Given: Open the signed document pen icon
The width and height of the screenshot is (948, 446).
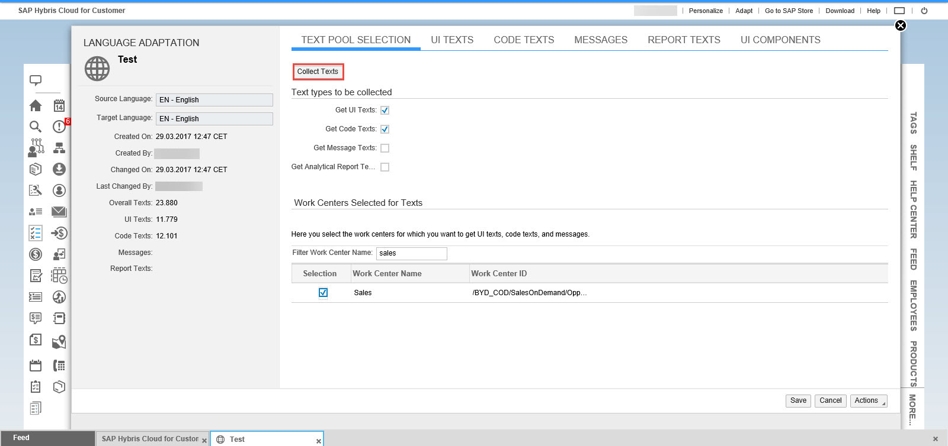Looking at the screenshot, I should pos(36,276).
